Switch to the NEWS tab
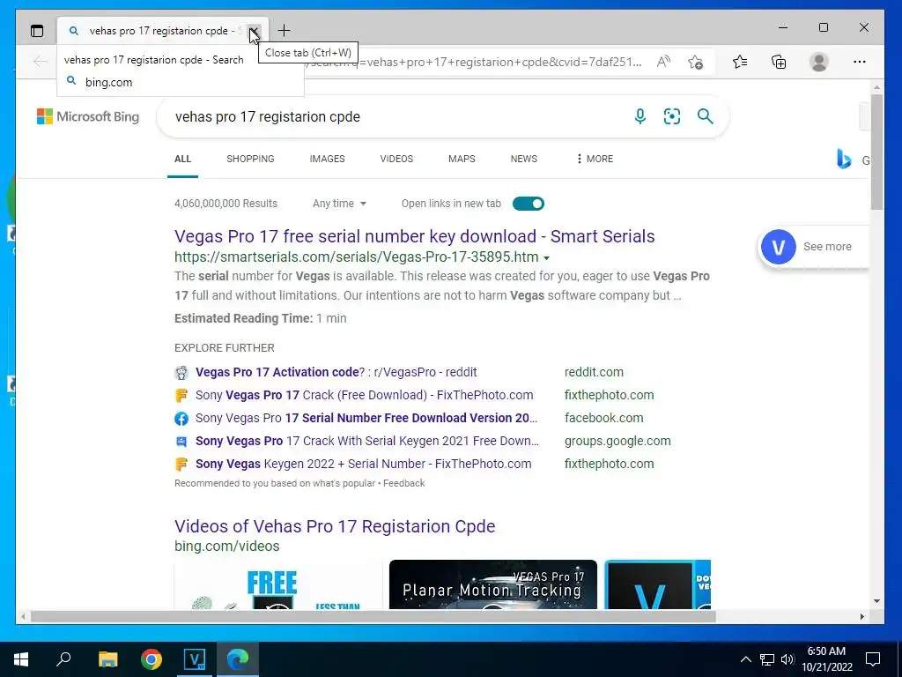The width and height of the screenshot is (902, 677). 523,159
